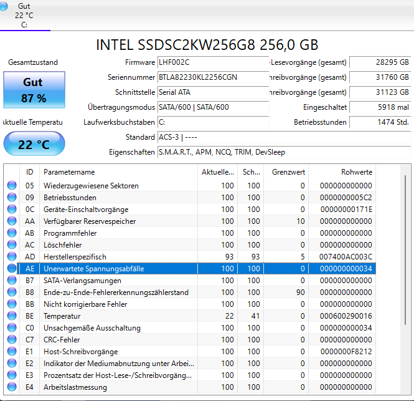Select the C: drive tab showing Gut 22 °C
Screen dimensions: 414x401
tap(25, 16)
